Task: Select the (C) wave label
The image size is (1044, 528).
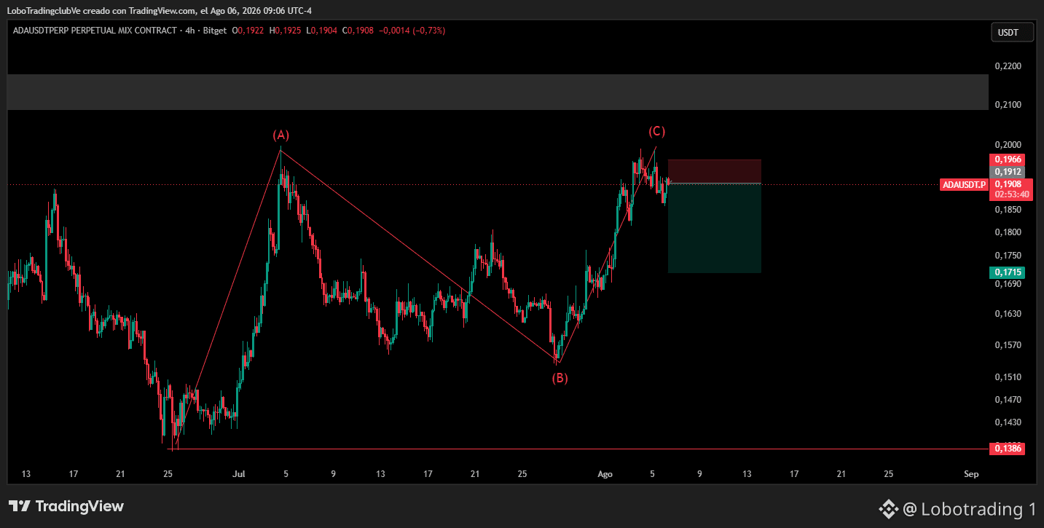Action: click(x=657, y=131)
